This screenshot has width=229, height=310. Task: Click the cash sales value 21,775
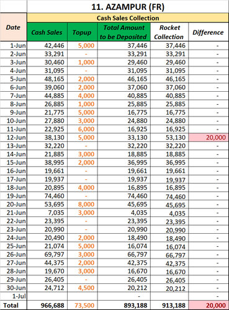[x=47, y=112]
